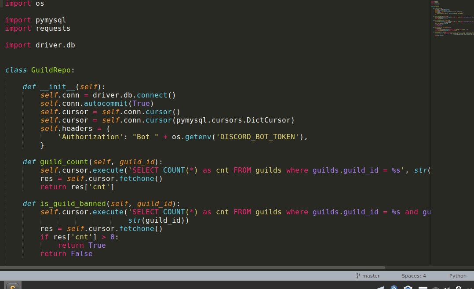
Task: Click the "Bot " string literal
Action: point(146,137)
